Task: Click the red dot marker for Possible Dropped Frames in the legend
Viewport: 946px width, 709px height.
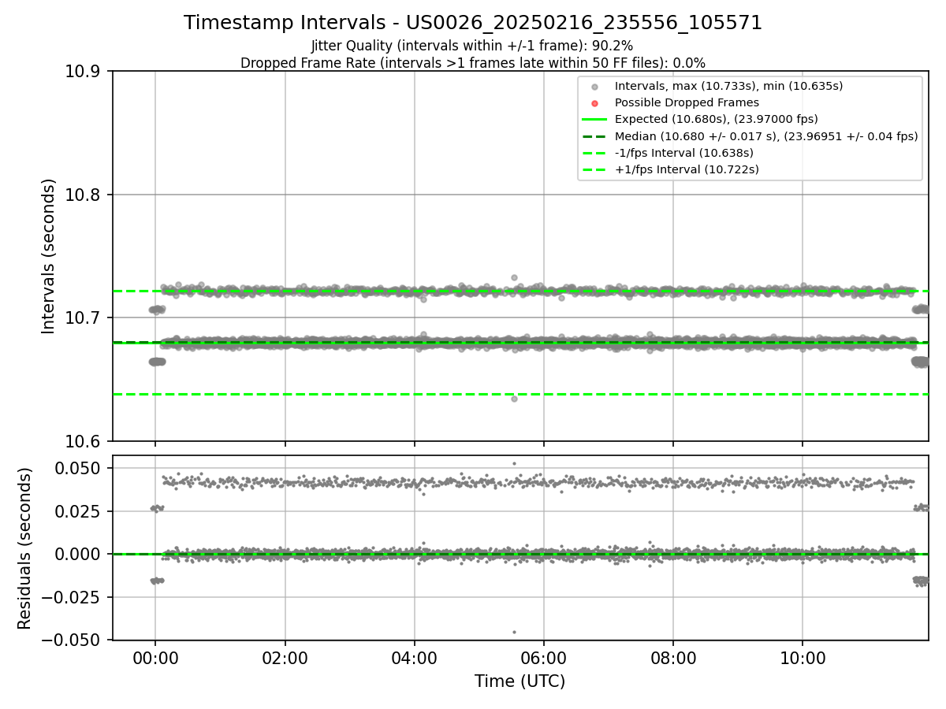Action: pyautogui.click(x=594, y=103)
